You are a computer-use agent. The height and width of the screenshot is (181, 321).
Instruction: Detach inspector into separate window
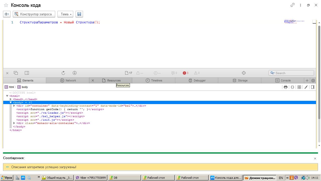[x=16, y=73]
